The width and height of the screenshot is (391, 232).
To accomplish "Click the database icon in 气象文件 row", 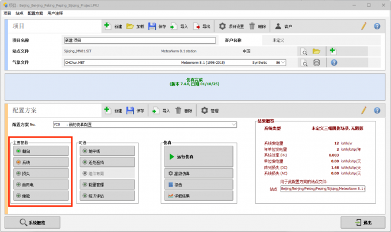I will coord(316,62).
